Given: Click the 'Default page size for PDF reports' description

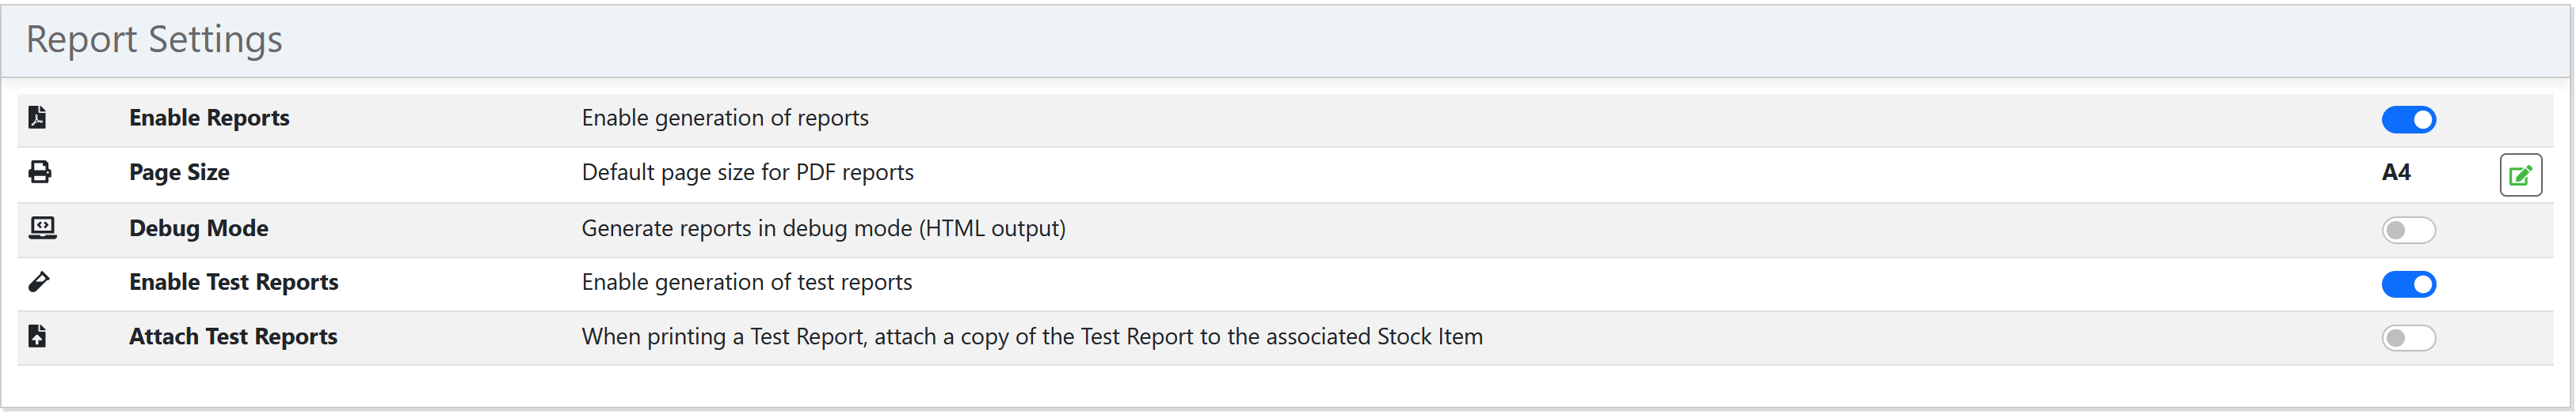Looking at the screenshot, I should pyautogui.click(x=747, y=173).
